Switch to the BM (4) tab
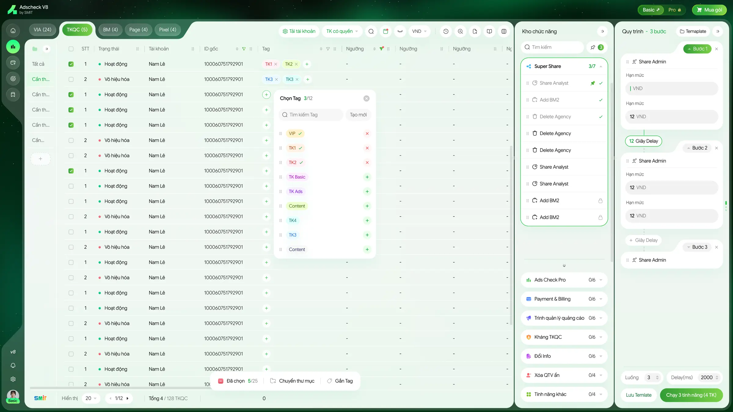This screenshot has width=733, height=412. coord(110,30)
